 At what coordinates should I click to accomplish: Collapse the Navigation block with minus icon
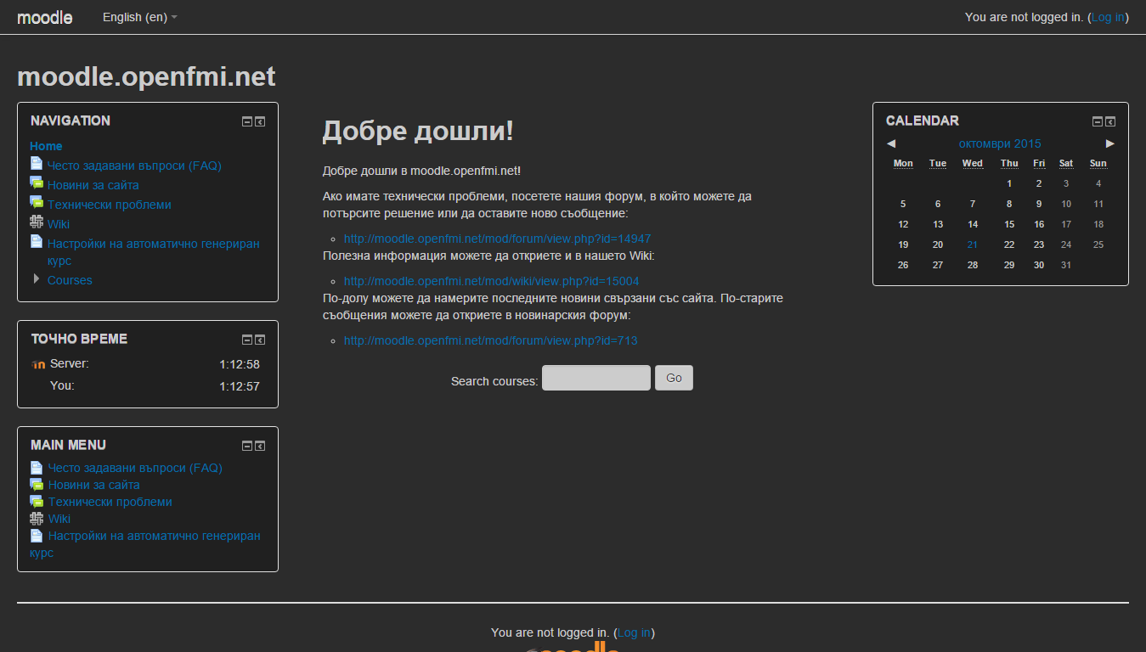tap(246, 121)
